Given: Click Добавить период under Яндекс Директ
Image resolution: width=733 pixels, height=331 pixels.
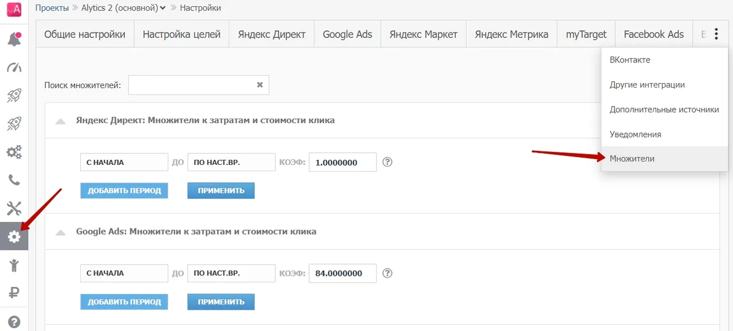Looking at the screenshot, I should click(x=124, y=191).
